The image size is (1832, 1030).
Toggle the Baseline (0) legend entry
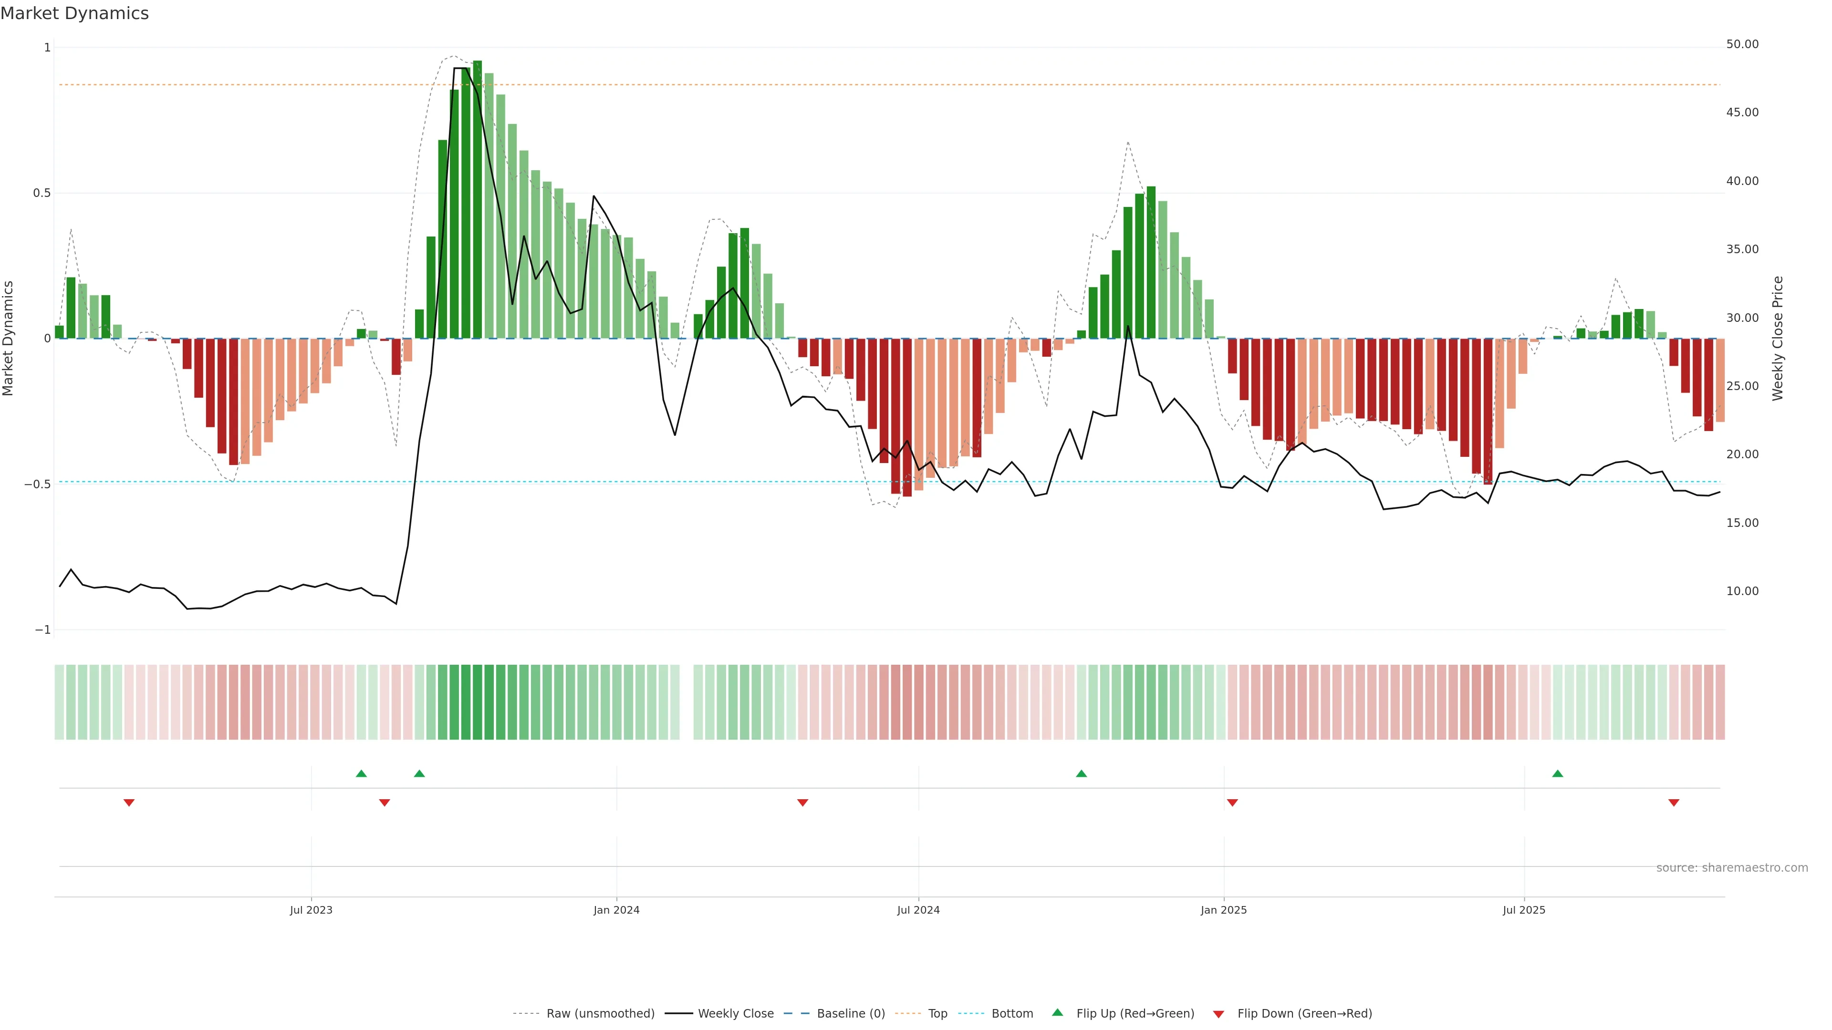click(x=850, y=1014)
